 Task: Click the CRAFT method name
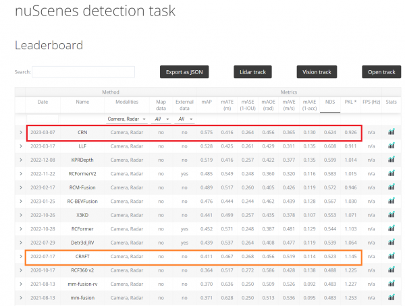tap(82, 257)
